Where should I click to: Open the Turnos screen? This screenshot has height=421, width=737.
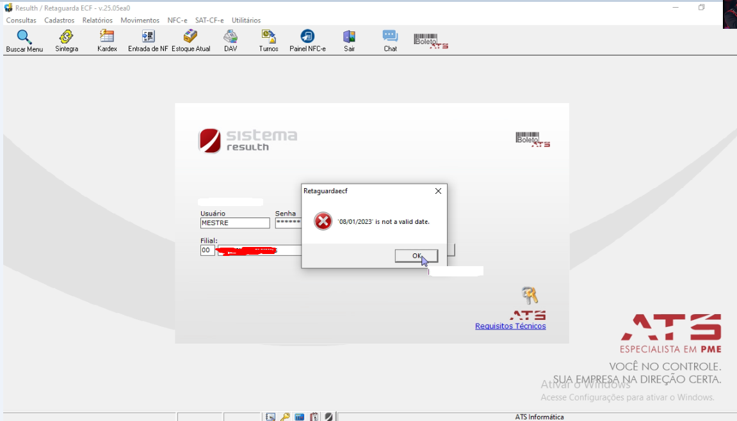pos(268,41)
